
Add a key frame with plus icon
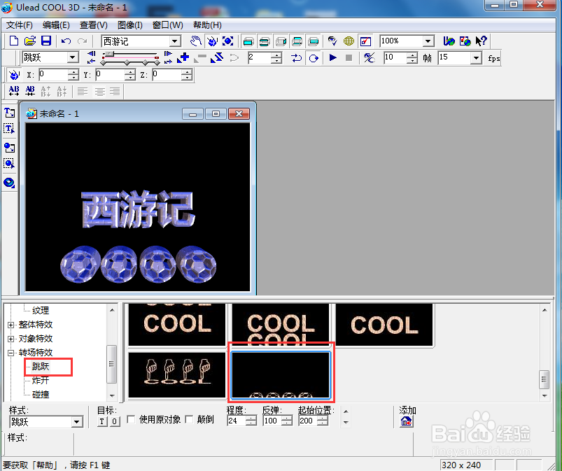(x=183, y=57)
